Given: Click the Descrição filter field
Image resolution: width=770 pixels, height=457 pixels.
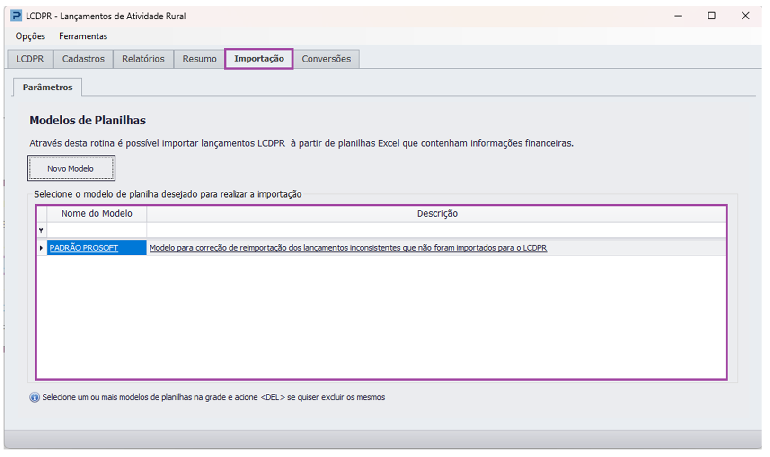Looking at the screenshot, I should (x=436, y=230).
